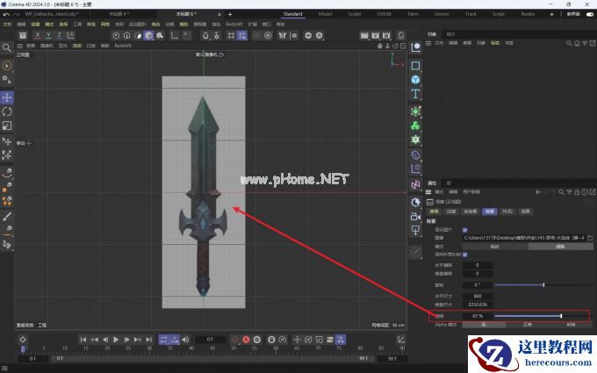Click frame 50 on timeline ruler
This screenshot has height=373, width=597.
coord(234,348)
